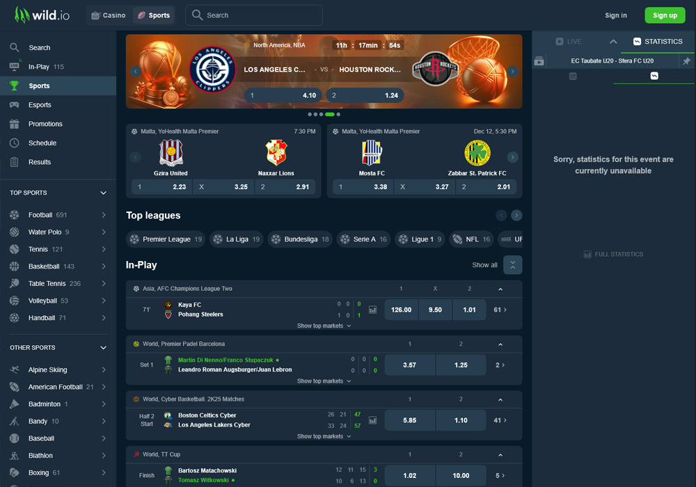The height and width of the screenshot is (487, 696).
Task: Select the first banner carousel dot
Action: pyautogui.click(x=310, y=114)
